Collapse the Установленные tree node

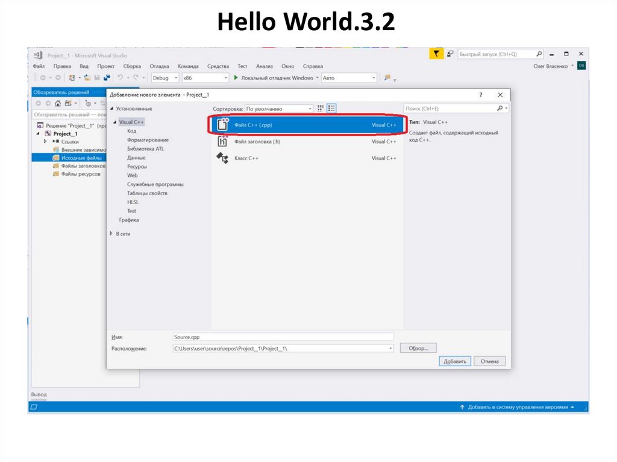[x=111, y=108]
